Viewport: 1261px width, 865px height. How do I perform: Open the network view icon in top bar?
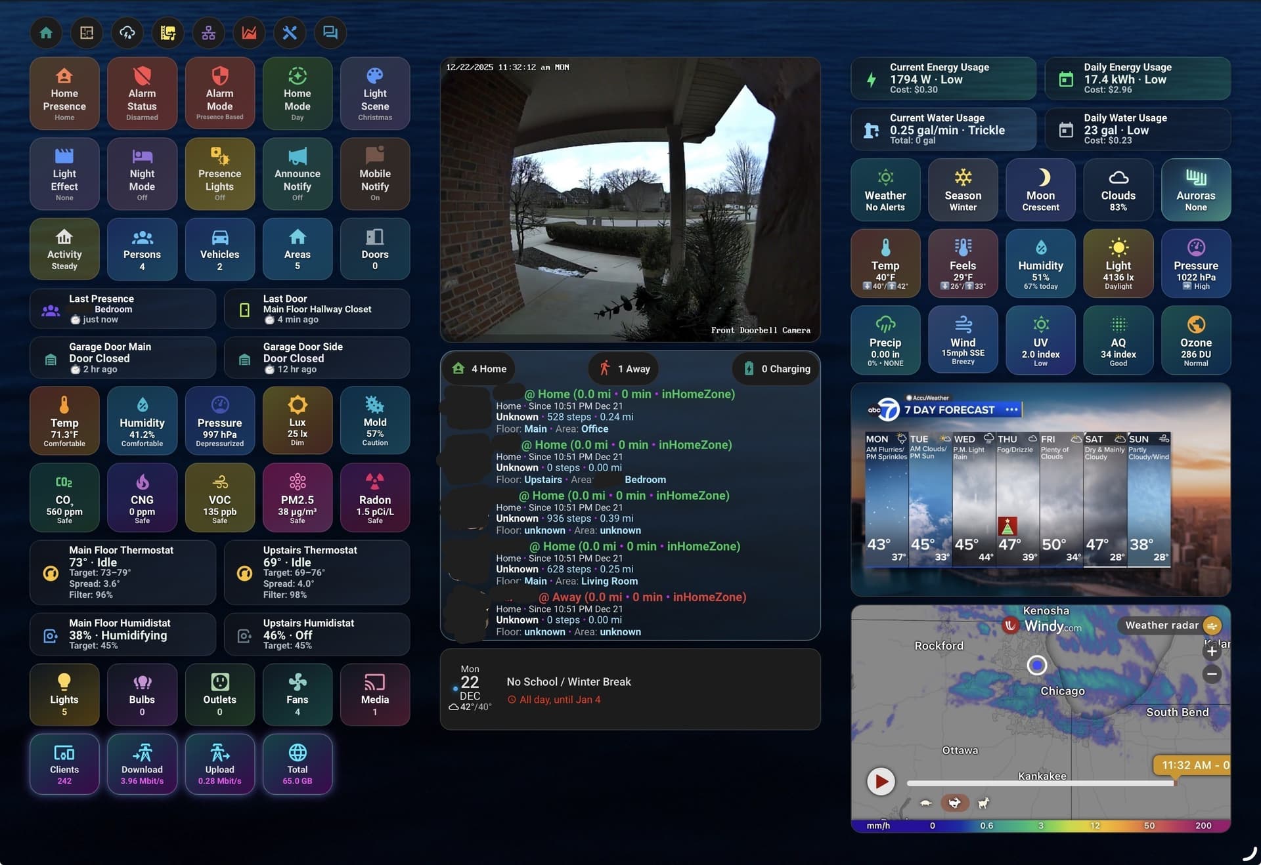tap(208, 33)
